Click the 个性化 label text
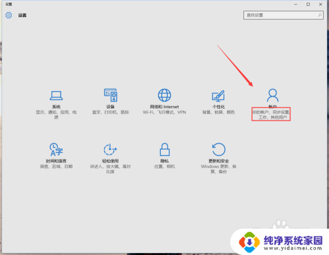Viewport: 329px width, 255px height. (x=218, y=107)
